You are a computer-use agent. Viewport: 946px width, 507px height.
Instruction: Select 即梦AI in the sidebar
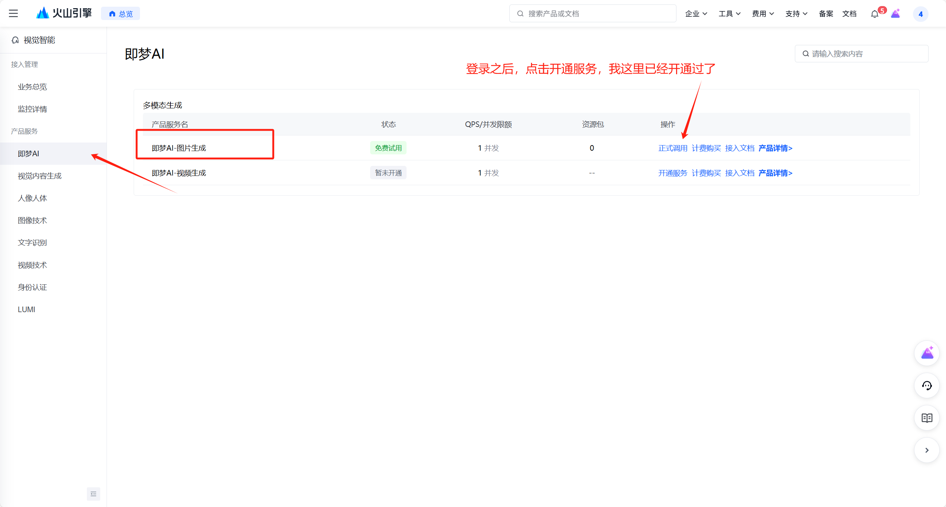[53, 154]
